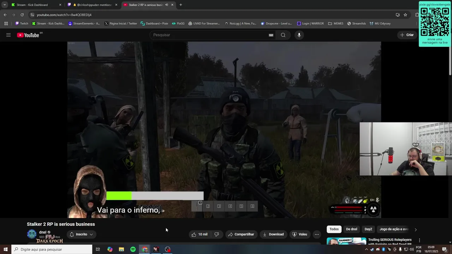Select the Jogo de ação e aventura chip
The image size is (452, 254).
(x=394, y=229)
